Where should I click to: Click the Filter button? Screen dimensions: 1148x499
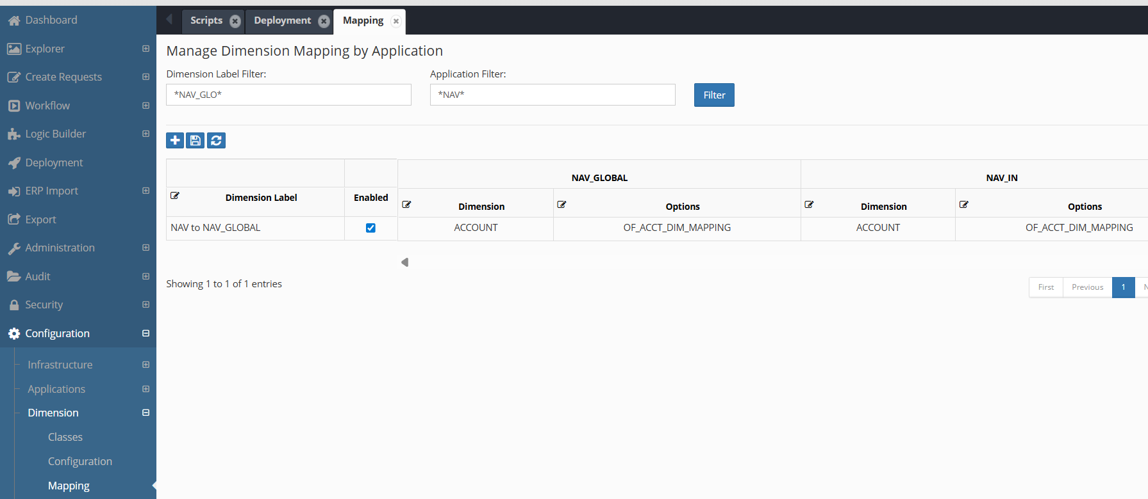[x=714, y=95]
